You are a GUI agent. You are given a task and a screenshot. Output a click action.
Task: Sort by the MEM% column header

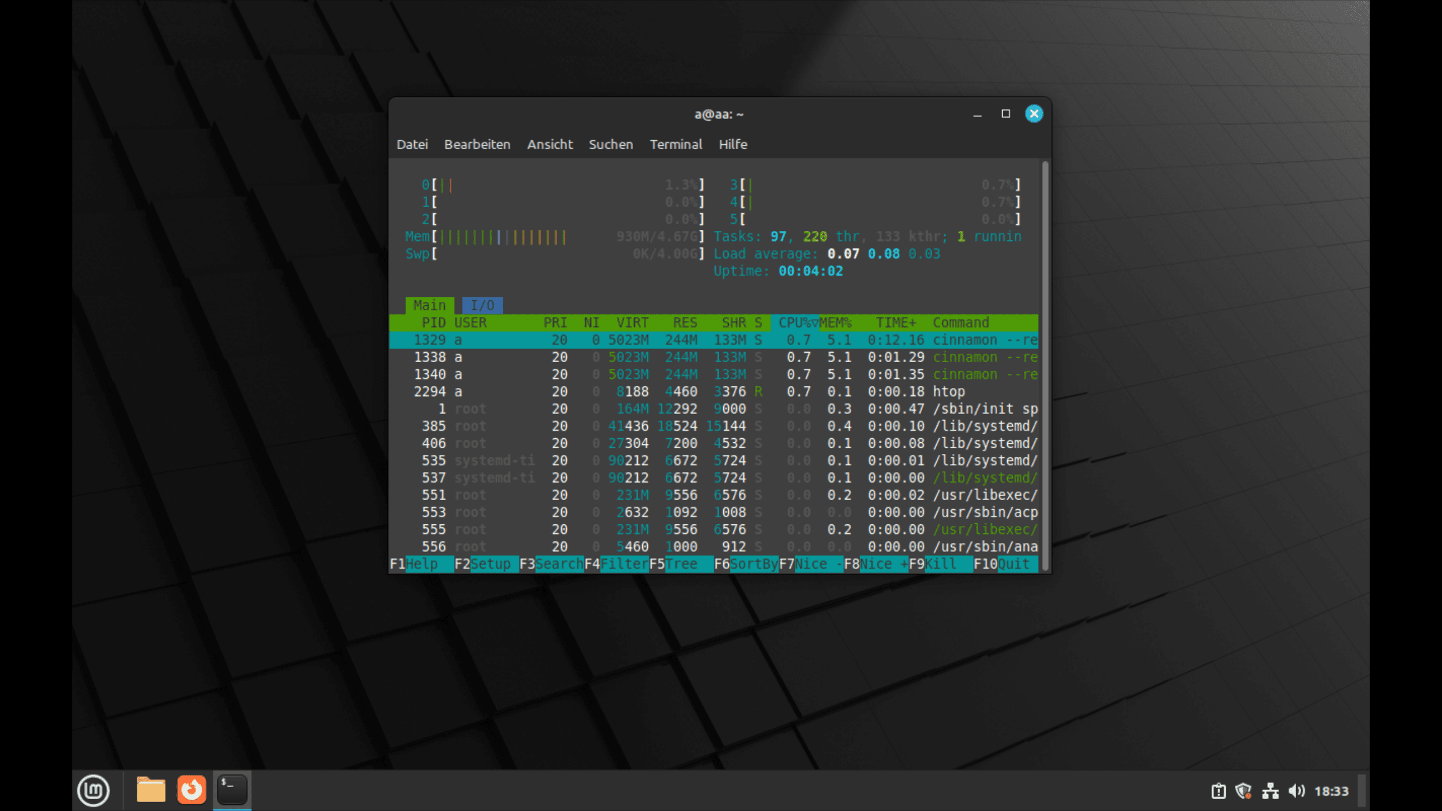tap(835, 323)
